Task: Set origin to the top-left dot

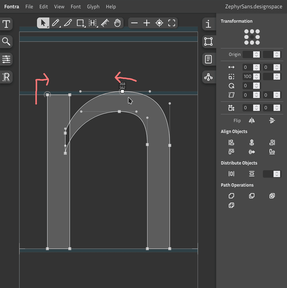Action: [x=246, y=32]
